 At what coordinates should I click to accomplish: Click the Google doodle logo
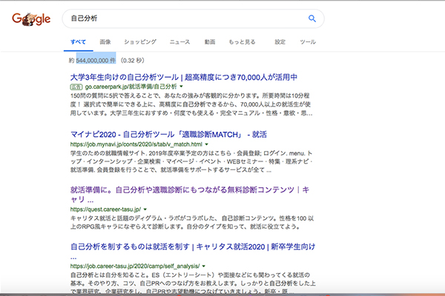click(x=31, y=19)
